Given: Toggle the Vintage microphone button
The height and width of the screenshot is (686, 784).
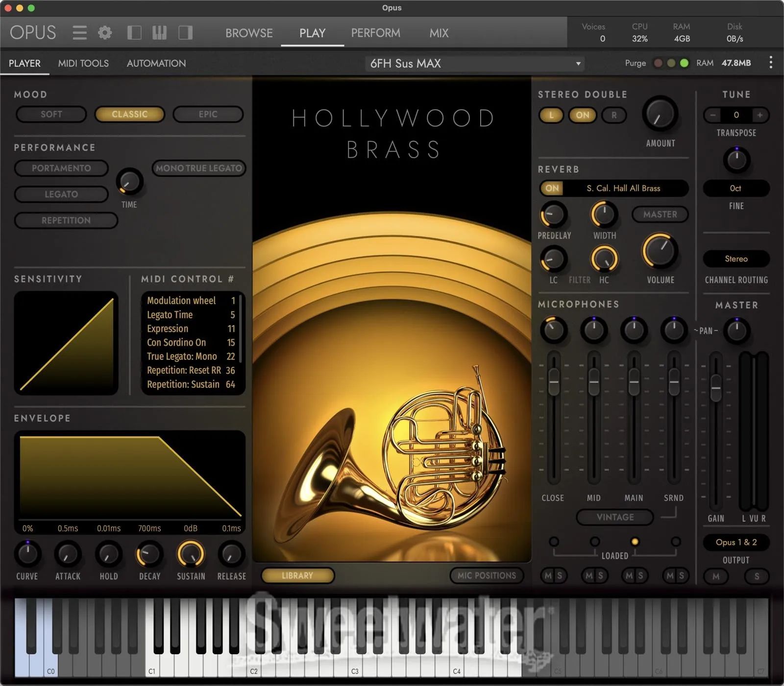Looking at the screenshot, I should click(615, 517).
